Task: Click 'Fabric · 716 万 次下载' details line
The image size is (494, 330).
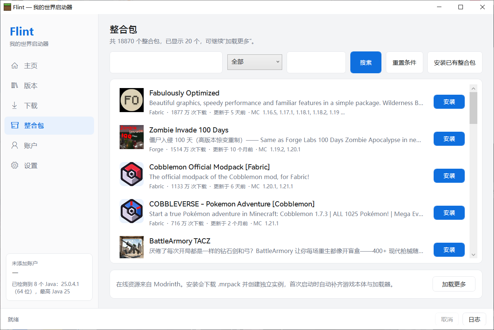Action: click(214, 223)
